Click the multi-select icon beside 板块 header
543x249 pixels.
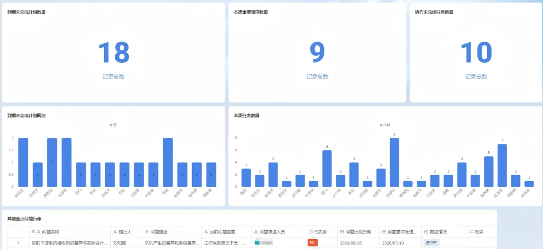click(471, 232)
